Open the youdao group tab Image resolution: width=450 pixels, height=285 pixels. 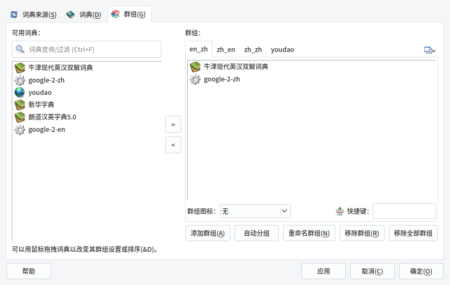(283, 50)
